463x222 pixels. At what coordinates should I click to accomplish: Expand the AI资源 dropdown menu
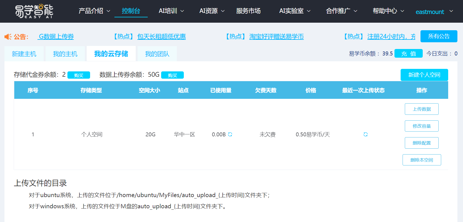[212, 11]
